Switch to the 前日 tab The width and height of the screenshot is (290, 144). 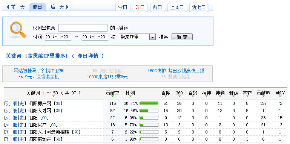click(157, 8)
